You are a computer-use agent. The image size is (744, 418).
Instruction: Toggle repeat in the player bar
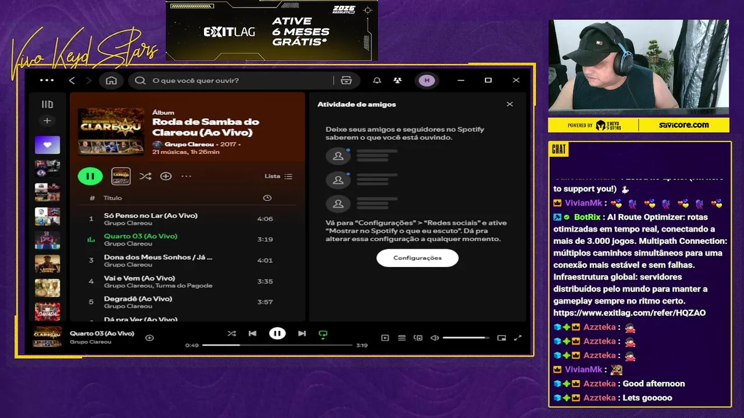pyautogui.click(x=323, y=334)
